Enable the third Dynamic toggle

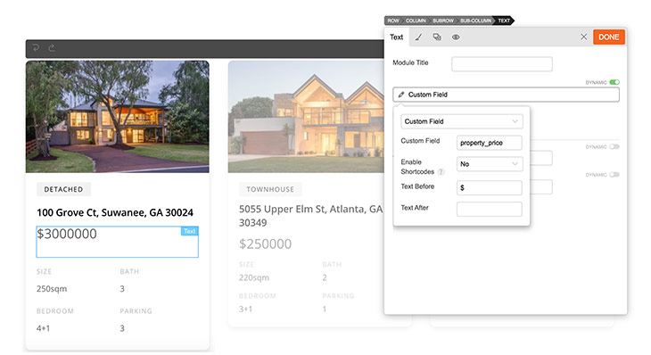pos(614,175)
